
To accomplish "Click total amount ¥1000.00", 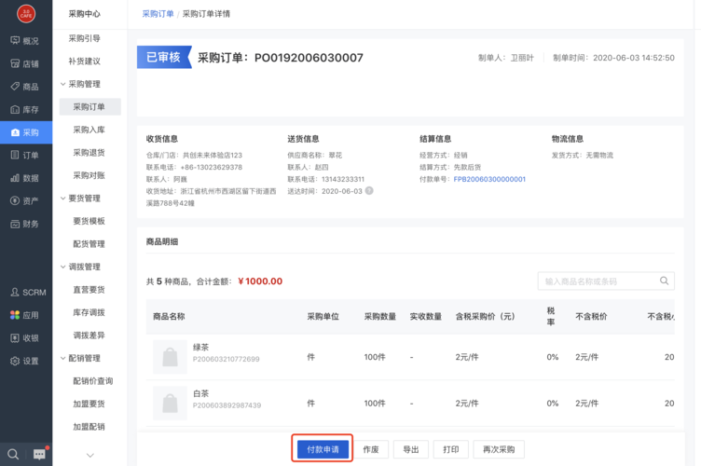I will (x=260, y=281).
